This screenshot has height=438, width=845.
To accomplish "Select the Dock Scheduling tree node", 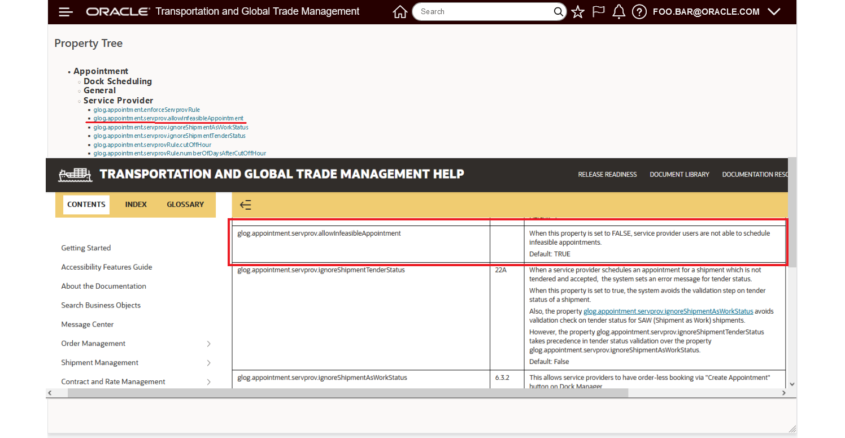I will point(117,81).
